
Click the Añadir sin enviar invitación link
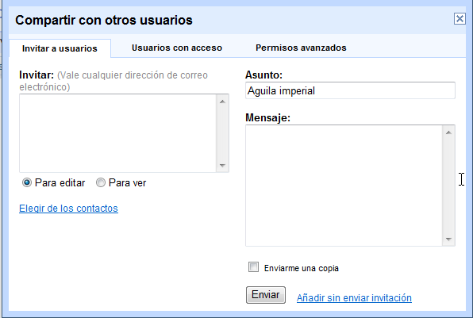354,298
